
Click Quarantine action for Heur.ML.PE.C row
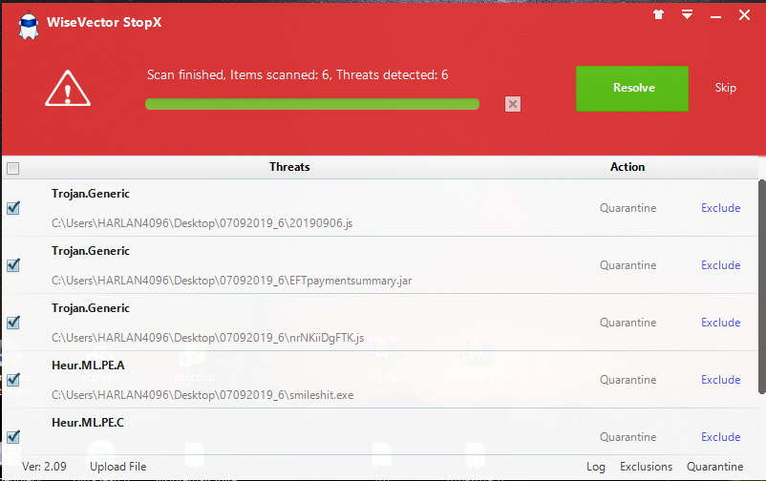coord(628,436)
